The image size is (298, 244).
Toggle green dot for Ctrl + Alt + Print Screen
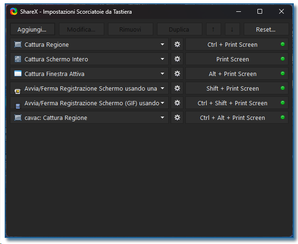[282, 118]
